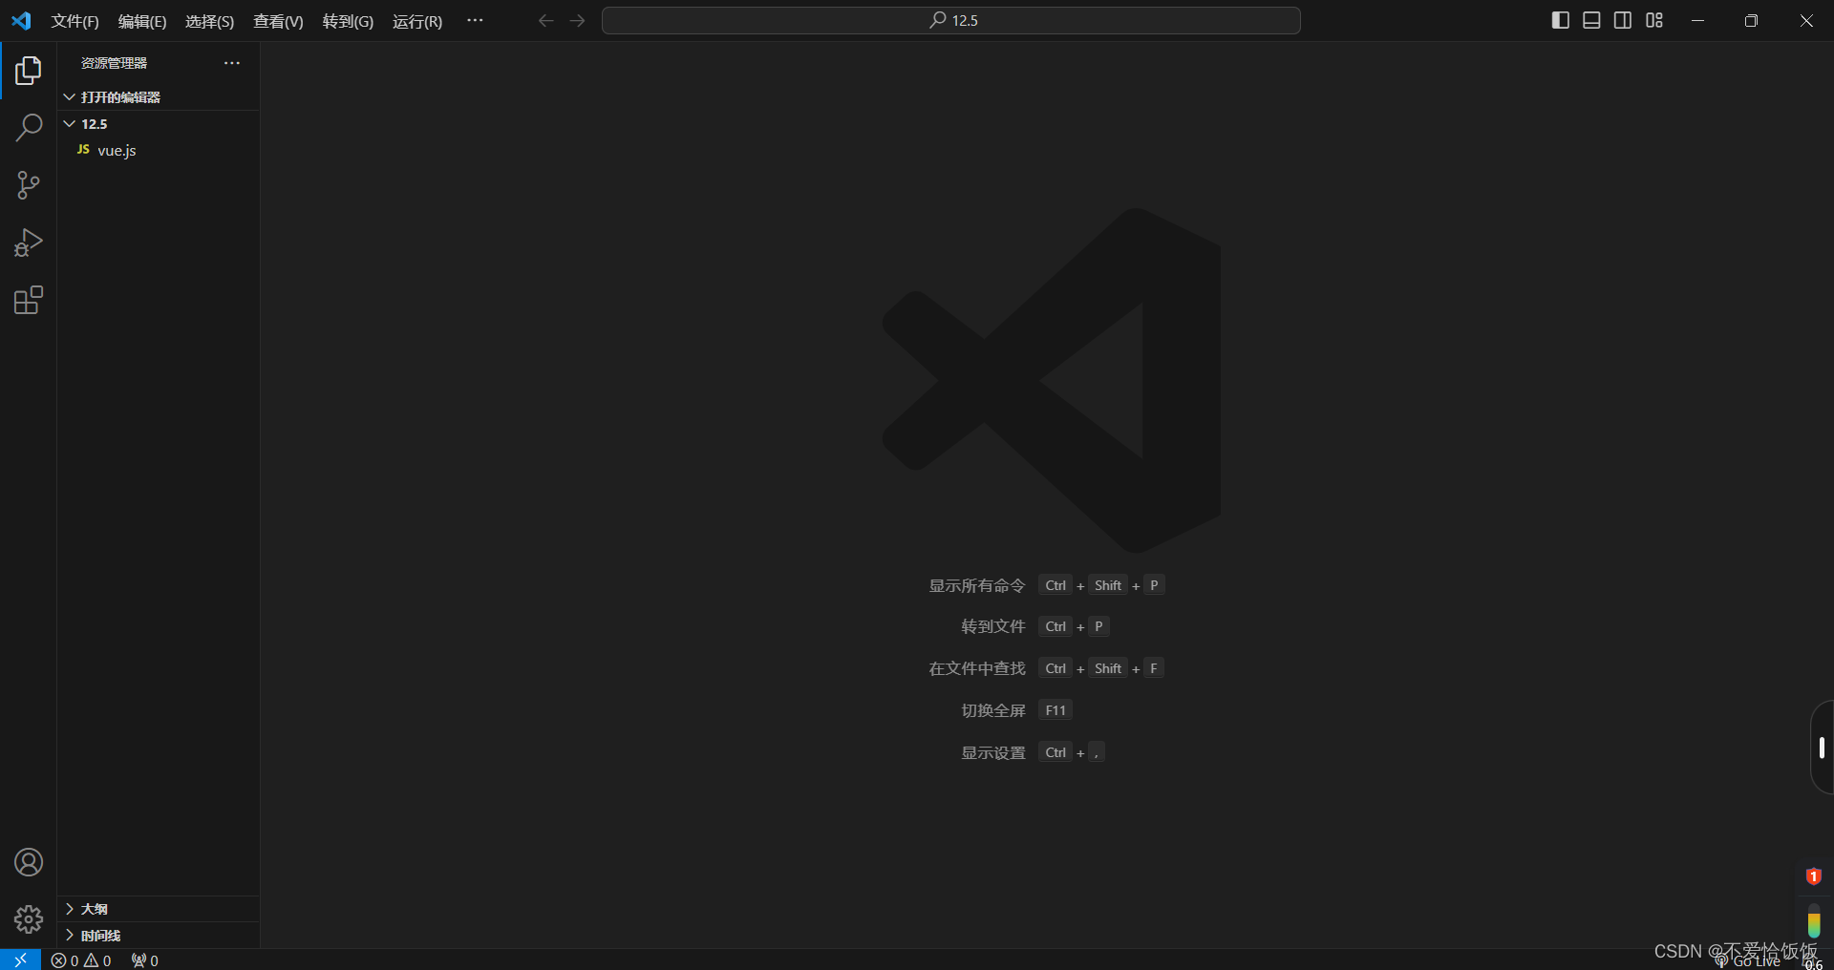Click the Go Live status bar button
1834x970 pixels.
pyautogui.click(x=1749, y=961)
